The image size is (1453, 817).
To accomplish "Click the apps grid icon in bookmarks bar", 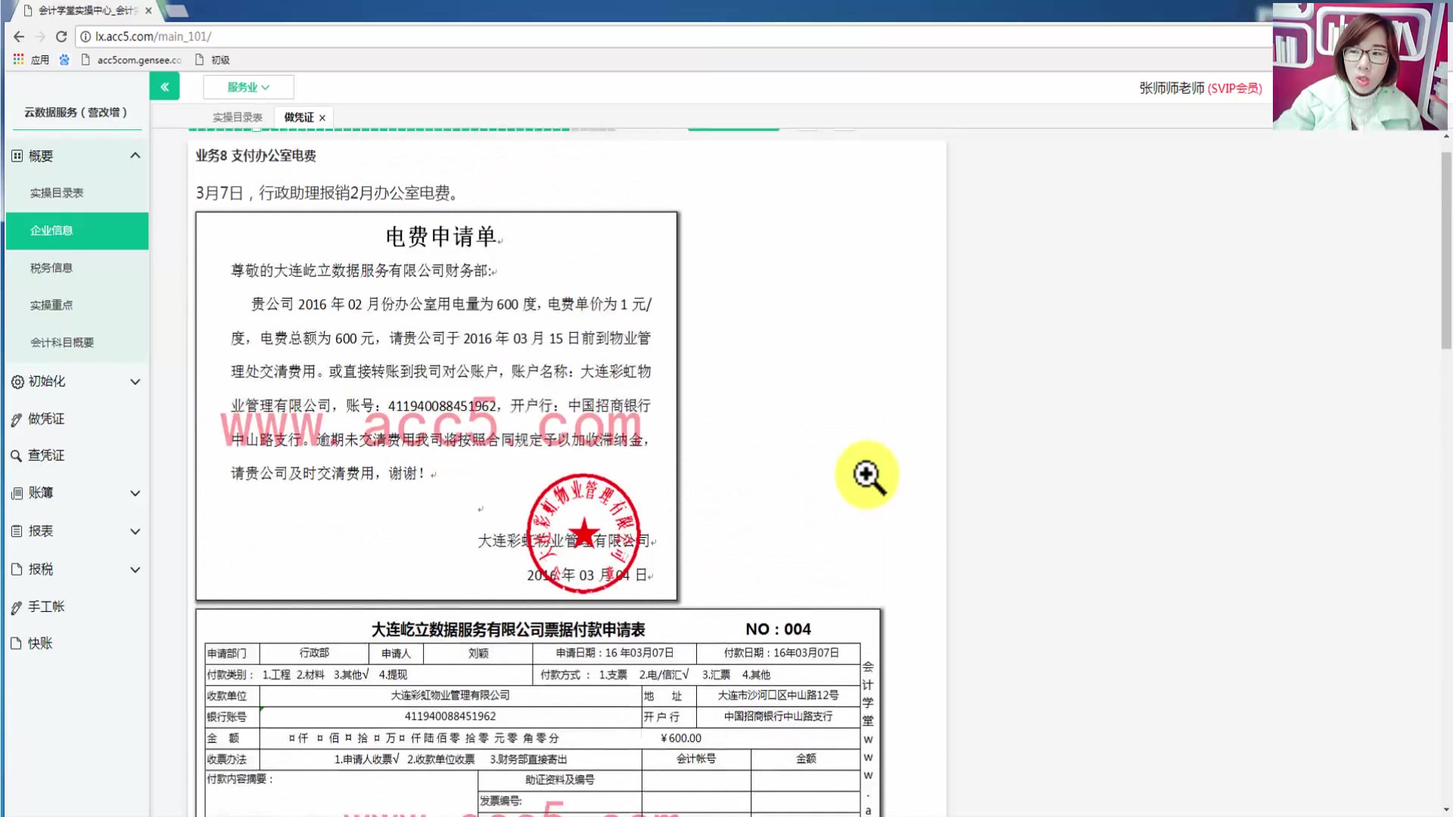I will pyautogui.click(x=18, y=59).
